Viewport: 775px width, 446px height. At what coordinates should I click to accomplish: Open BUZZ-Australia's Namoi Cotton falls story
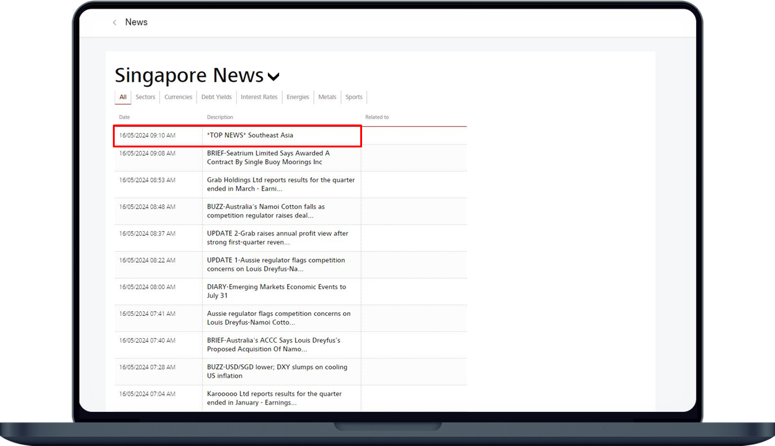(x=266, y=211)
